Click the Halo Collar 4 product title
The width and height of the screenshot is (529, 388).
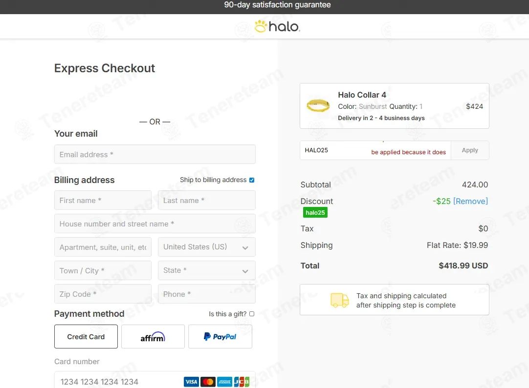[362, 95]
